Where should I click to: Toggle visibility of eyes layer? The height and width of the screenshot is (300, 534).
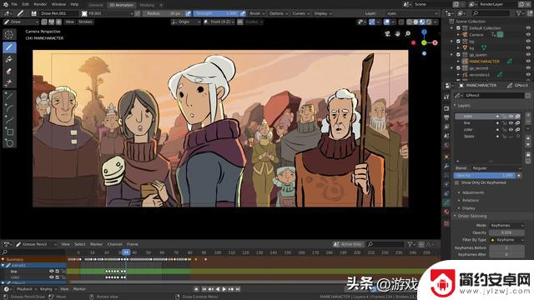[x=511, y=117]
